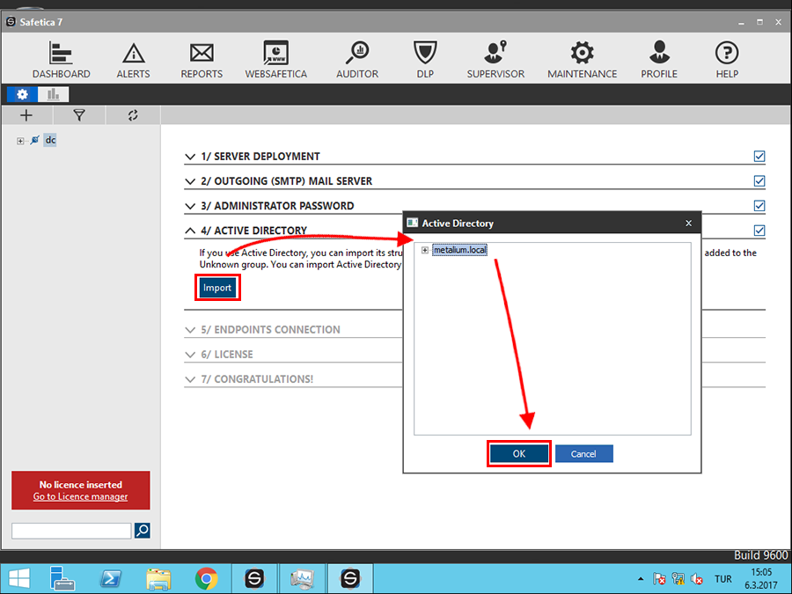Confirm the Active Directory dialog with OK
The height and width of the screenshot is (594, 792).
(518, 453)
